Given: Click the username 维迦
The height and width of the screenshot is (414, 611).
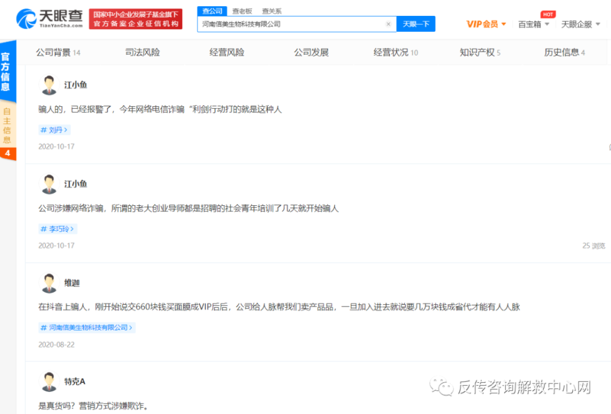Looking at the screenshot, I should [x=72, y=283].
